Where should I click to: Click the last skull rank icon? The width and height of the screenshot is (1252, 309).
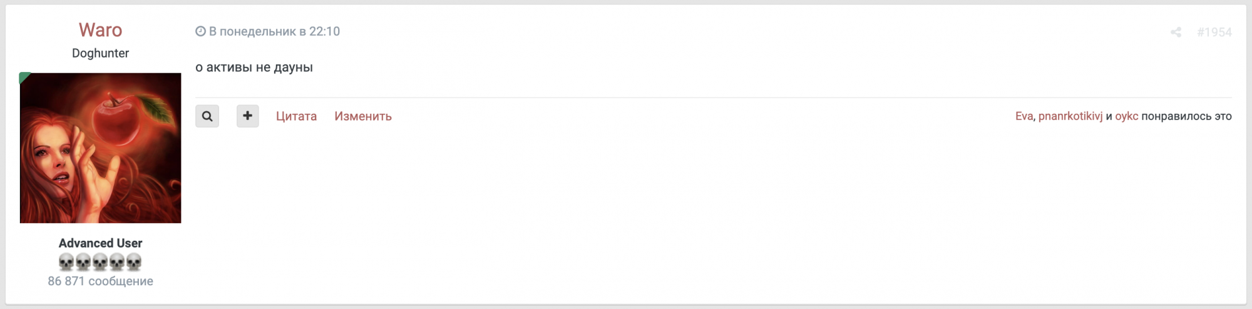click(x=134, y=261)
